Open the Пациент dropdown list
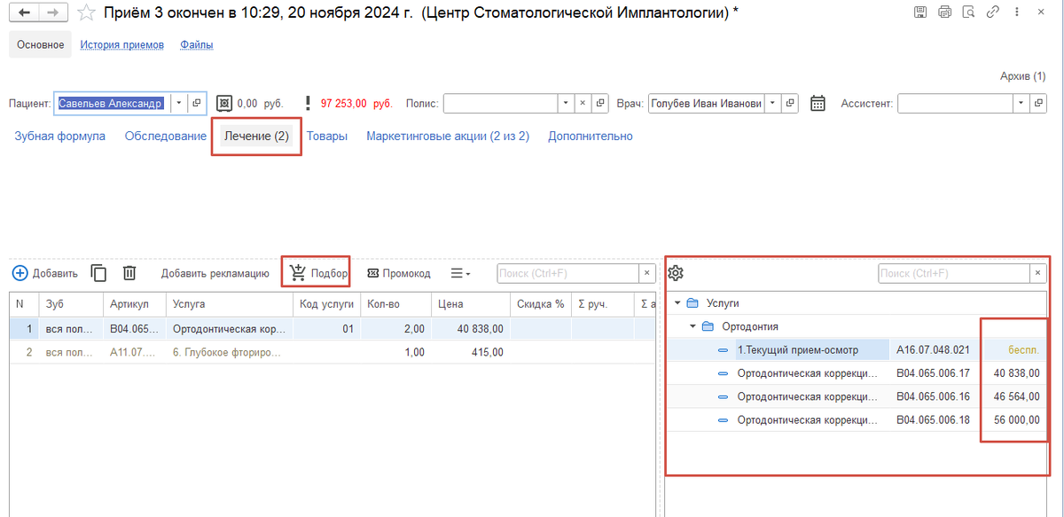This screenshot has width=1064, height=517. point(178,103)
